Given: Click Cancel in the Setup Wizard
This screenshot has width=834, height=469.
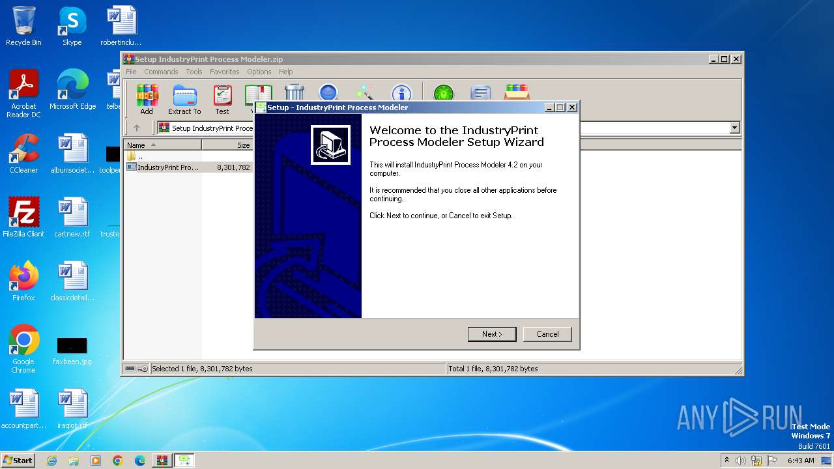Looking at the screenshot, I should pos(547,334).
